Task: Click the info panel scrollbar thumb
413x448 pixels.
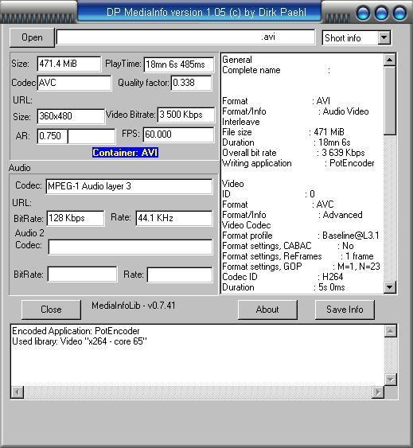Action: coord(390,100)
